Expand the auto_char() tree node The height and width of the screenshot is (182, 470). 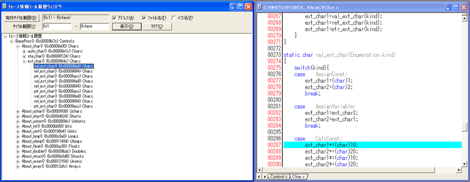[x=24, y=52]
